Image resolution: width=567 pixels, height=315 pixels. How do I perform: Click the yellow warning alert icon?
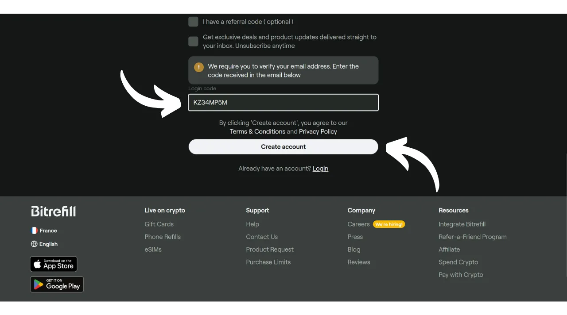pos(199,67)
